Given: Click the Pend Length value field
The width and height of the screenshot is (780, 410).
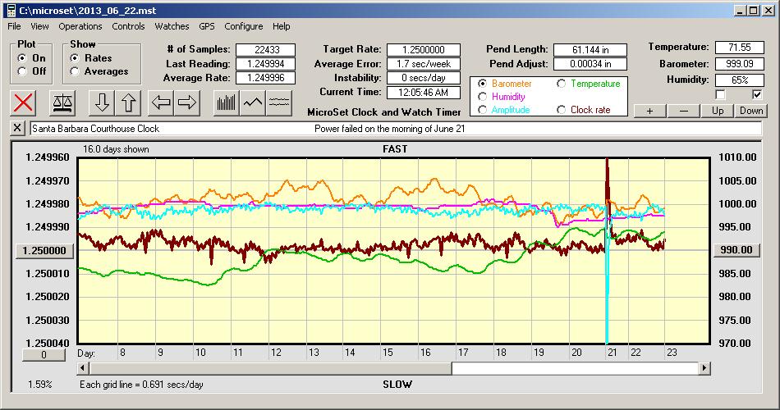Looking at the screenshot, I should click(x=590, y=50).
